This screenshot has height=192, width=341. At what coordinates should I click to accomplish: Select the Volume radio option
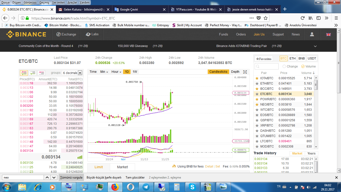point(303,66)
